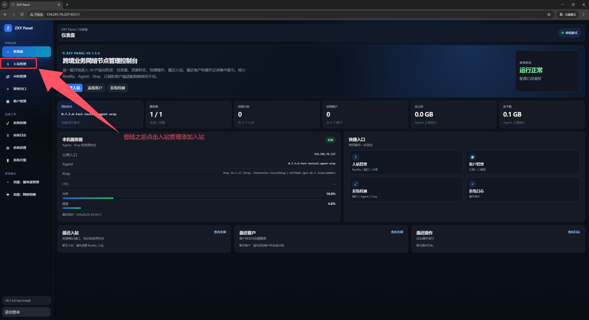Image resolution: width=589 pixels, height=320 pixels.
Task: Click the 添加客户 button
Action: 95,88
